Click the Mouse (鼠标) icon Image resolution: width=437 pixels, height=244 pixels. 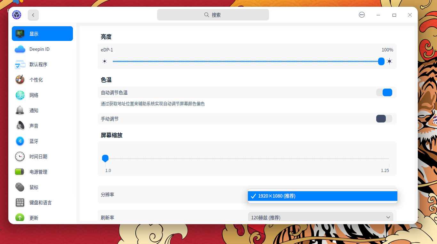20,187
